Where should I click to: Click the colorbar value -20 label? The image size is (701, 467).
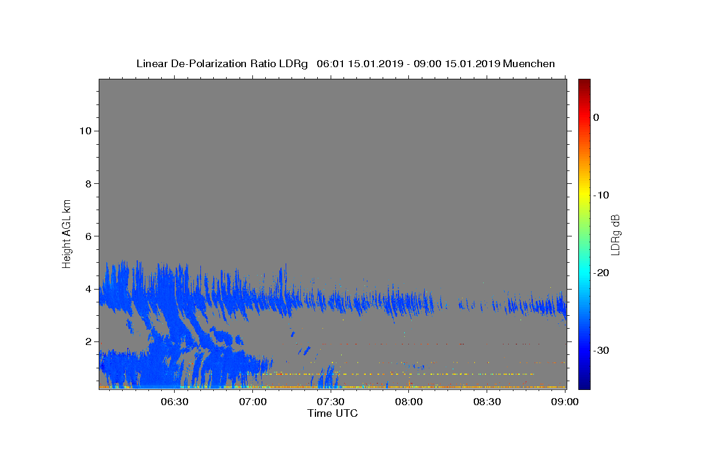point(602,273)
